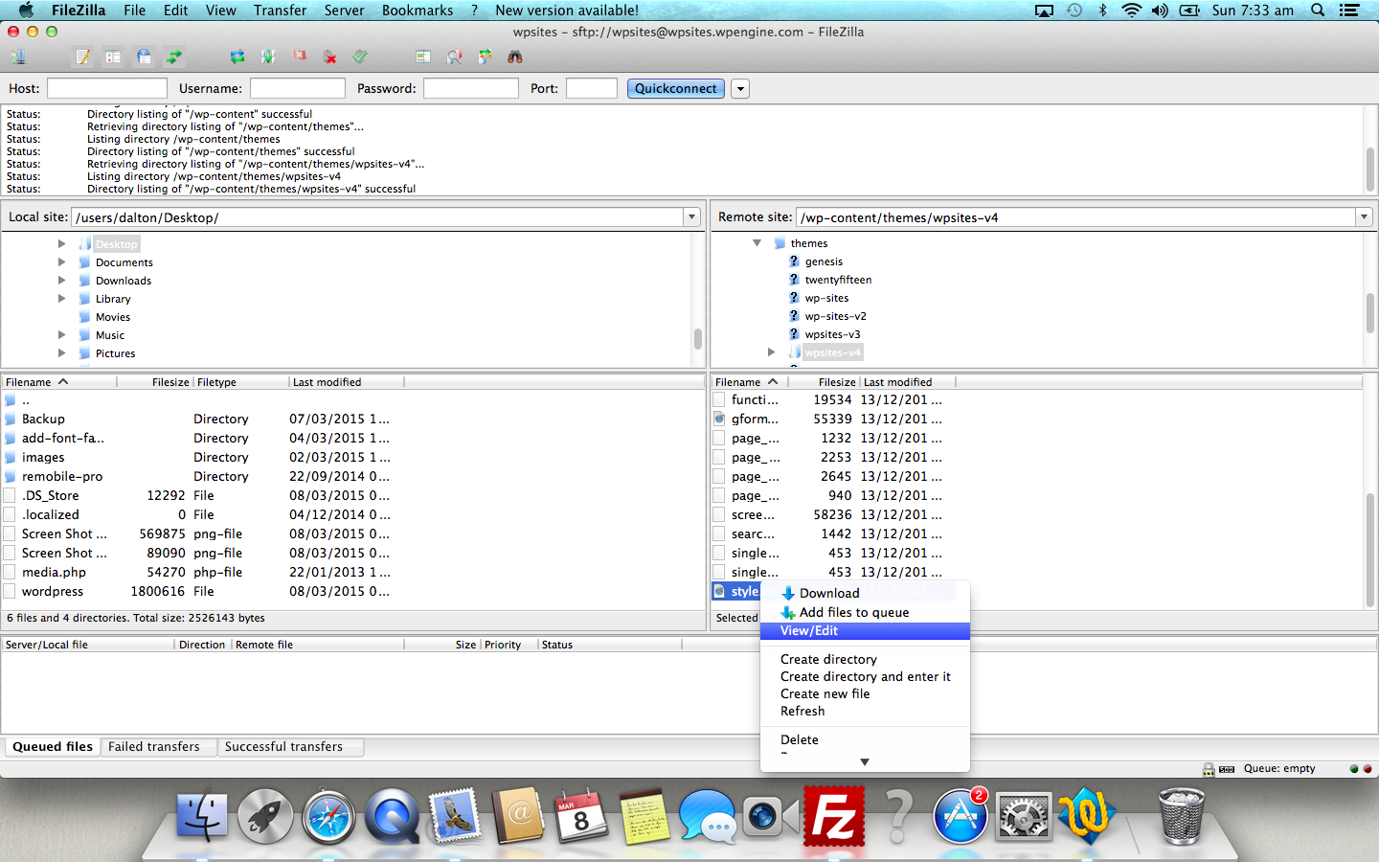Show more context menu items with down arrow
Screen dimensions: 1379x862
click(x=865, y=762)
